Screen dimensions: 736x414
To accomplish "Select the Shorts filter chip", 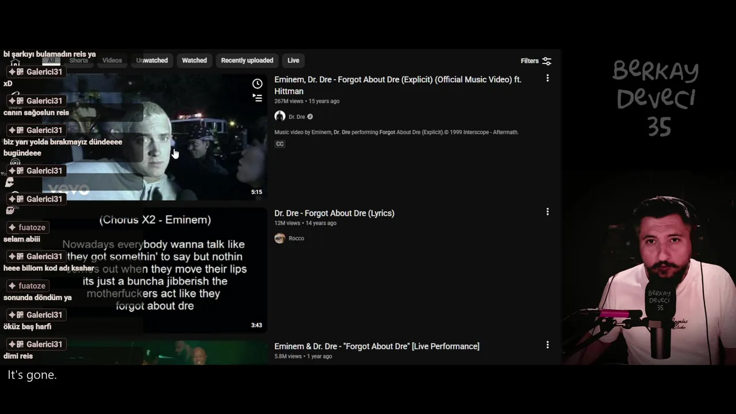I will point(79,60).
